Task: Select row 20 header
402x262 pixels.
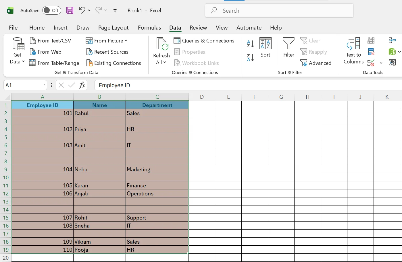Action: click(x=6, y=258)
